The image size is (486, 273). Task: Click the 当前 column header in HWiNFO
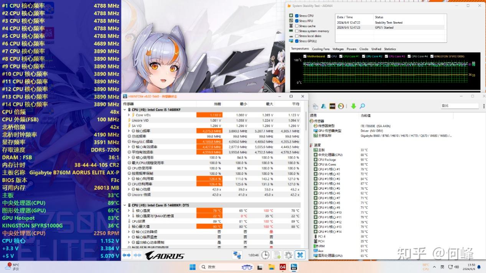coord(217,104)
